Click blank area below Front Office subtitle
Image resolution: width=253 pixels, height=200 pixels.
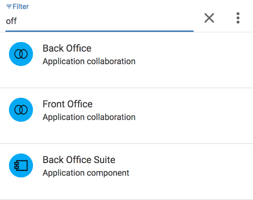[x=89, y=133]
